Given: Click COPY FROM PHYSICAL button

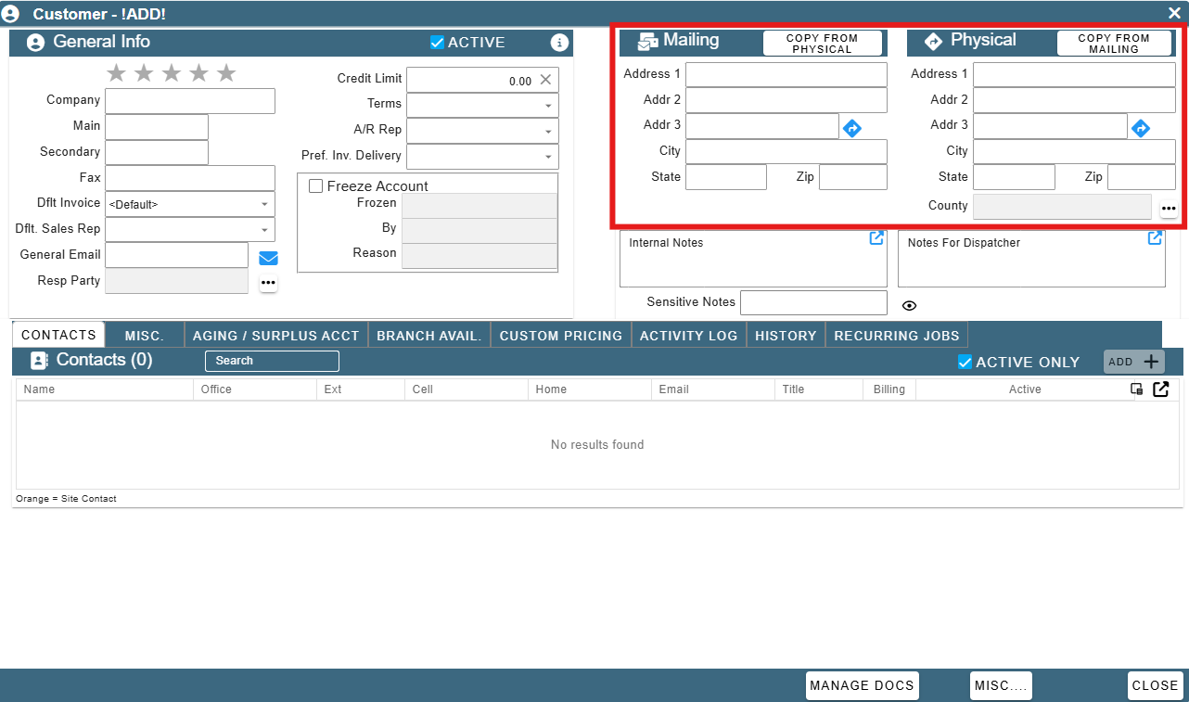Looking at the screenshot, I should (x=823, y=44).
